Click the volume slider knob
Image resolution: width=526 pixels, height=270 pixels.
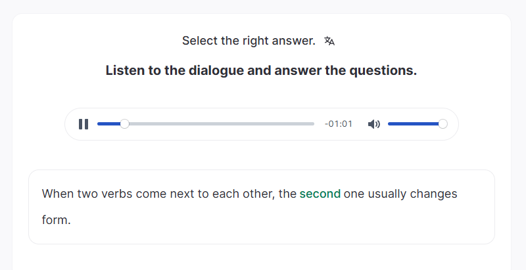click(442, 124)
